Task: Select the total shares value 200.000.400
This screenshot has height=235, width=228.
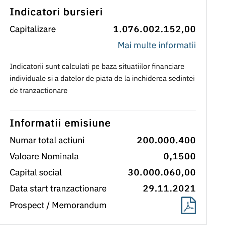Action: 166,140
